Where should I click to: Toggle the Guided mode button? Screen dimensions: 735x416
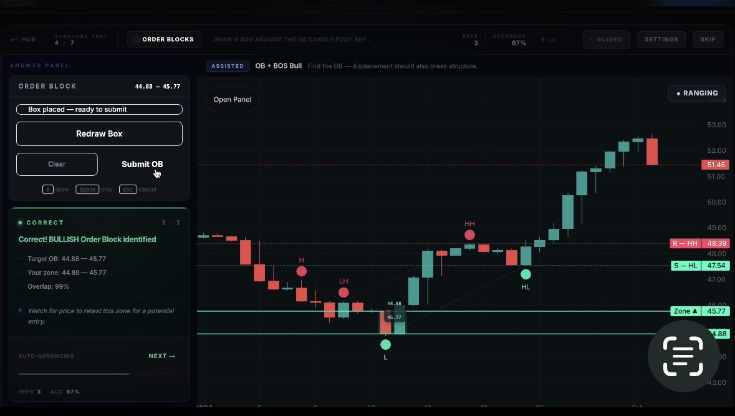[606, 39]
